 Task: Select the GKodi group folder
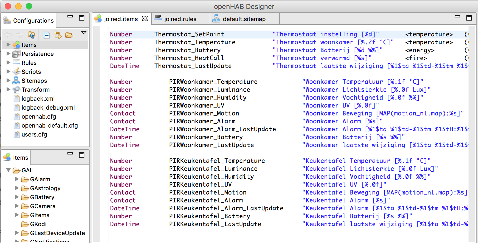click(x=38, y=224)
